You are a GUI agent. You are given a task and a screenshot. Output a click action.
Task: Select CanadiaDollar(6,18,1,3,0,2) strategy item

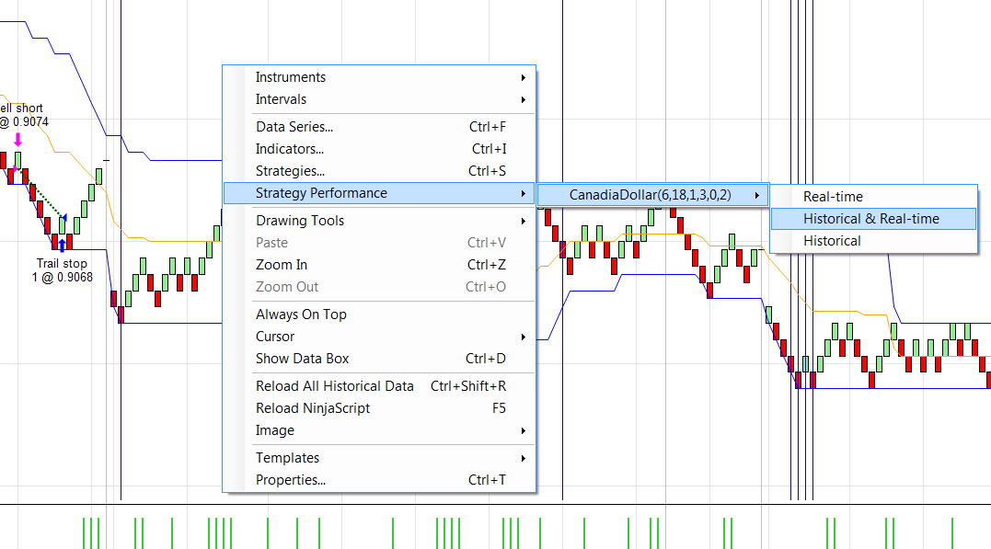(650, 195)
